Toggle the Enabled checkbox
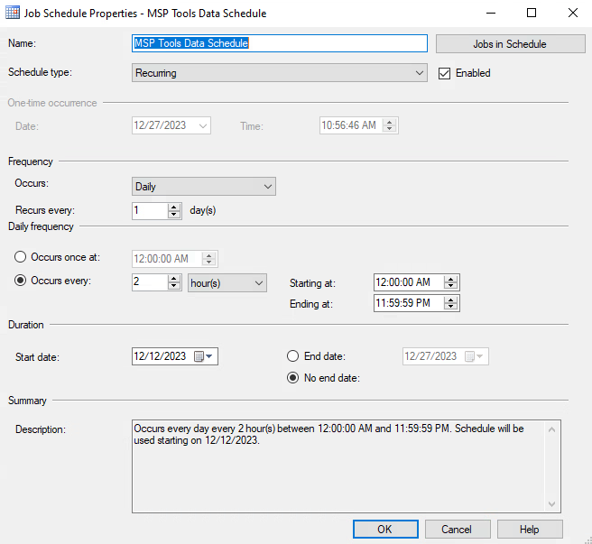The image size is (592, 544). (444, 73)
